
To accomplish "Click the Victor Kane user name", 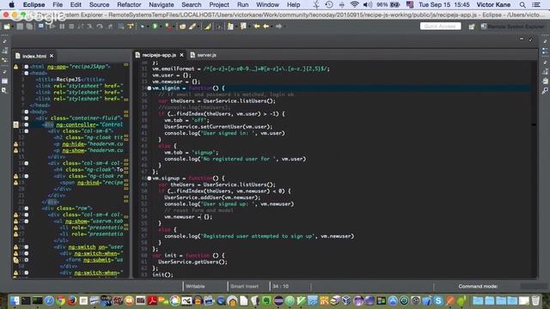I will click(x=493, y=4).
